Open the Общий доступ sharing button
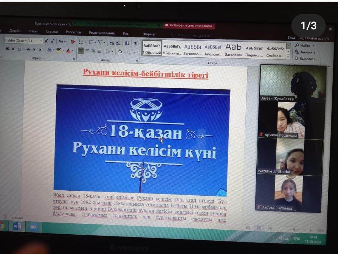 click(x=314, y=38)
